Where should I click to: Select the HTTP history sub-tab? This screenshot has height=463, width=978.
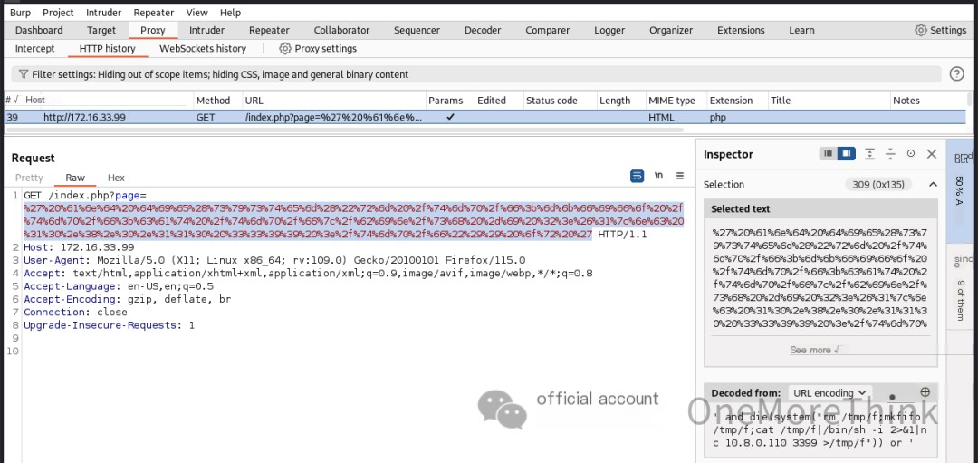pos(107,49)
